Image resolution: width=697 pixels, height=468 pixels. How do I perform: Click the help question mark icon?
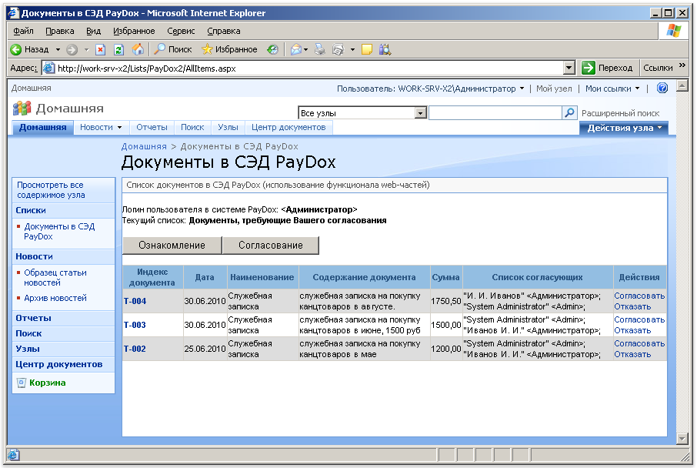[x=662, y=89]
